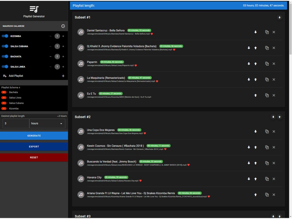Click the Add Playlist label
The image size is (292, 219).
click(16, 76)
